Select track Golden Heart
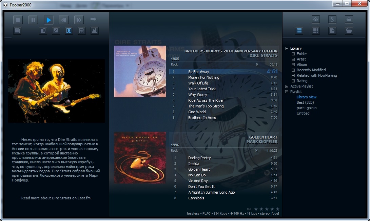The image size is (370, 221). tap(224, 169)
